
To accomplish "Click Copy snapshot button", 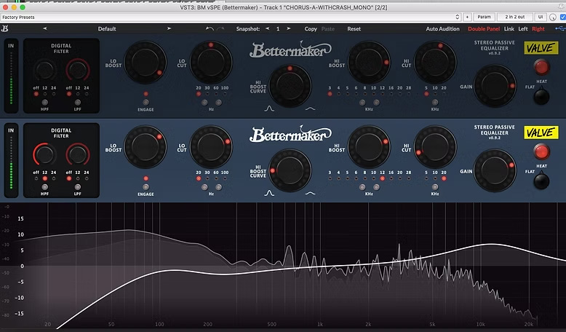I will click(311, 28).
